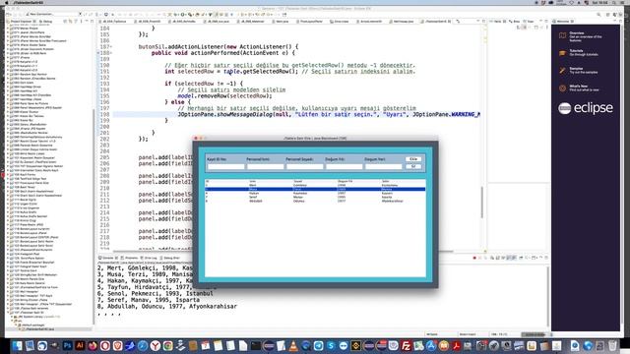Open the Trash in the Dock

(612, 345)
